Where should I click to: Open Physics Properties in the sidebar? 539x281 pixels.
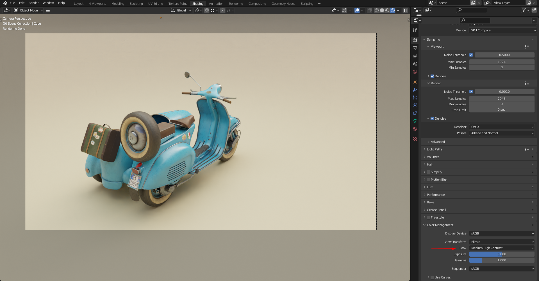pos(415,105)
